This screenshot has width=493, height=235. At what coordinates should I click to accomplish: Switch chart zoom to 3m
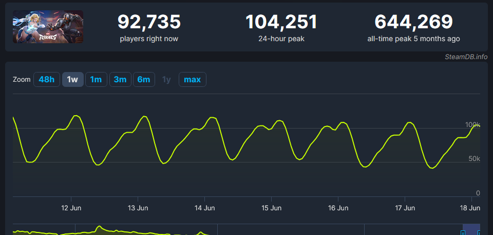click(x=120, y=79)
